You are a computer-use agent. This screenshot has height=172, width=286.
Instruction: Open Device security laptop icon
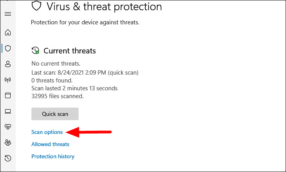coord(8,111)
